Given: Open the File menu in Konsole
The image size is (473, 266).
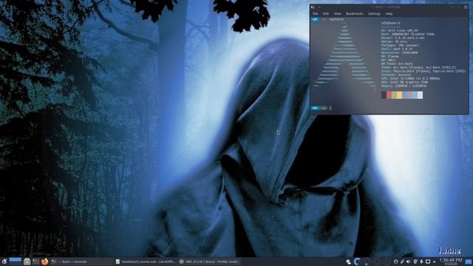Looking at the screenshot, I should (x=316, y=13).
